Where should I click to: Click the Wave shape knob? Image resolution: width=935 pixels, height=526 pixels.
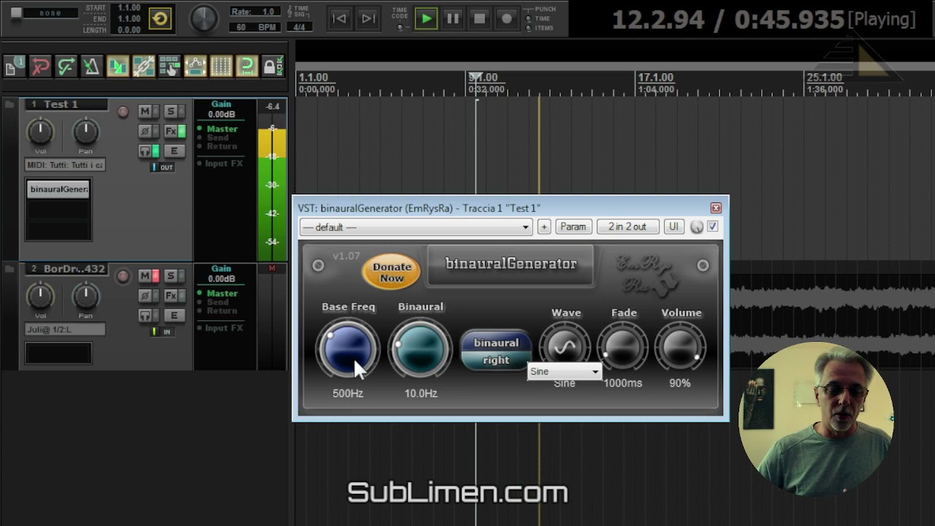pos(565,346)
